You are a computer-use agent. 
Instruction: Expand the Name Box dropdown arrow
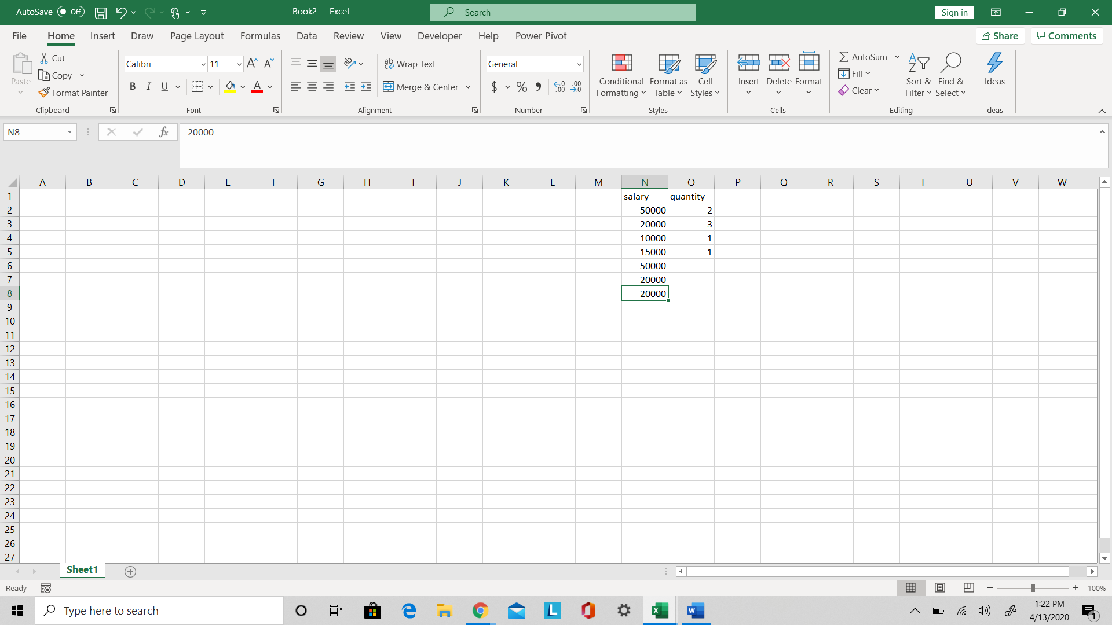click(69, 133)
